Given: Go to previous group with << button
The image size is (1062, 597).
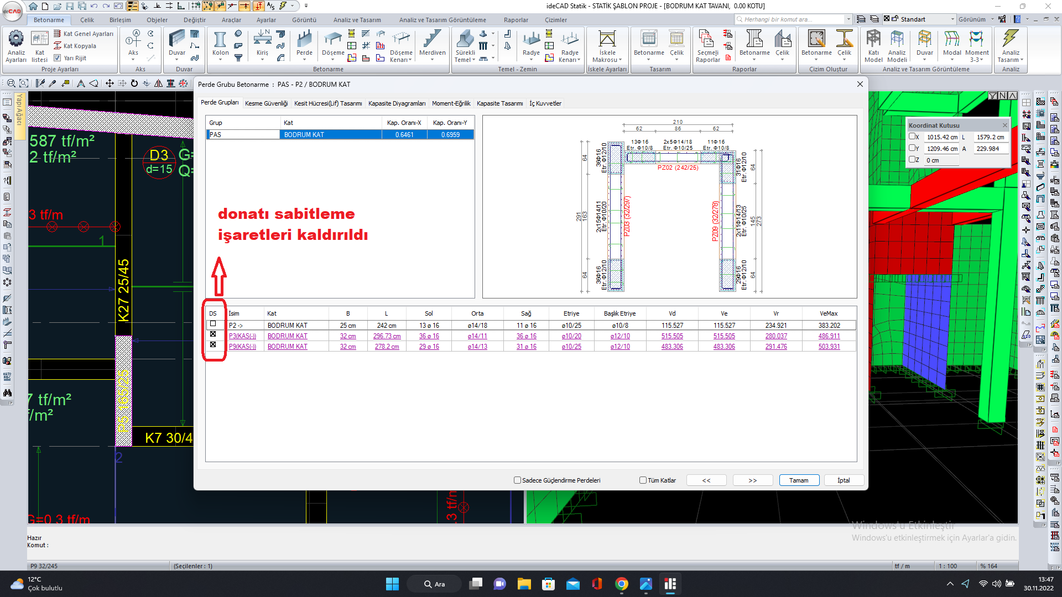Looking at the screenshot, I should tap(706, 480).
